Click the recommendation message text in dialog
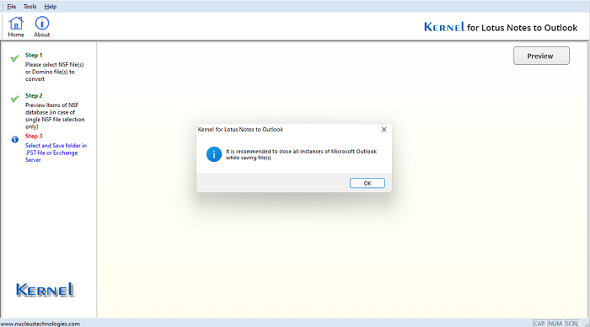The image size is (590, 327). [301, 154]
